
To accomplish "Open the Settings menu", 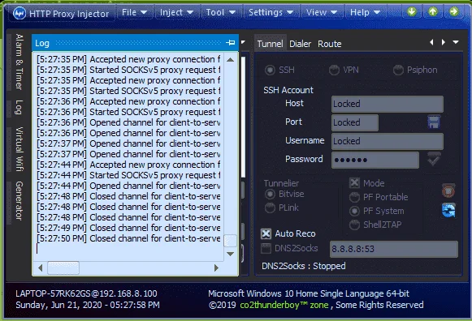I will 271,12.
